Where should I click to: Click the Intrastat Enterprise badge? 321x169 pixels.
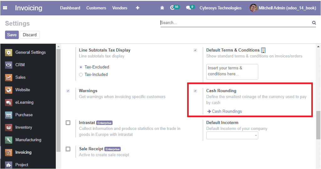tap(104, 123)
